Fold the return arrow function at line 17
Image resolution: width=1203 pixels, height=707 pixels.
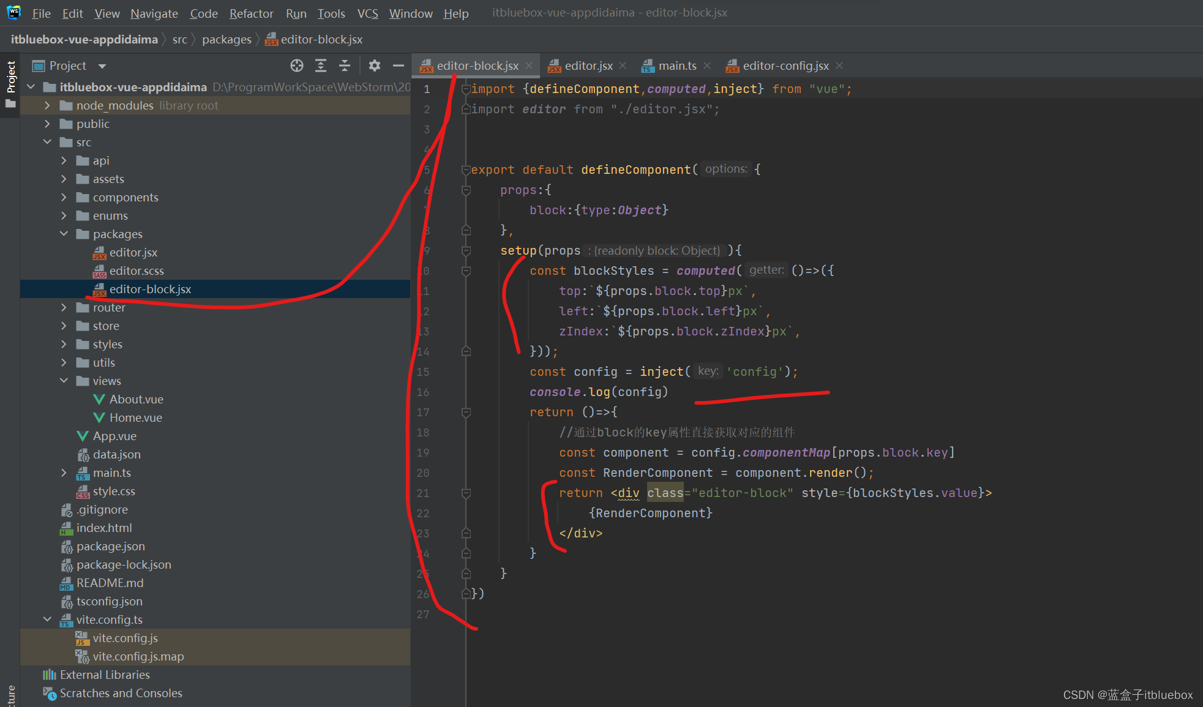tap(466, 412)
